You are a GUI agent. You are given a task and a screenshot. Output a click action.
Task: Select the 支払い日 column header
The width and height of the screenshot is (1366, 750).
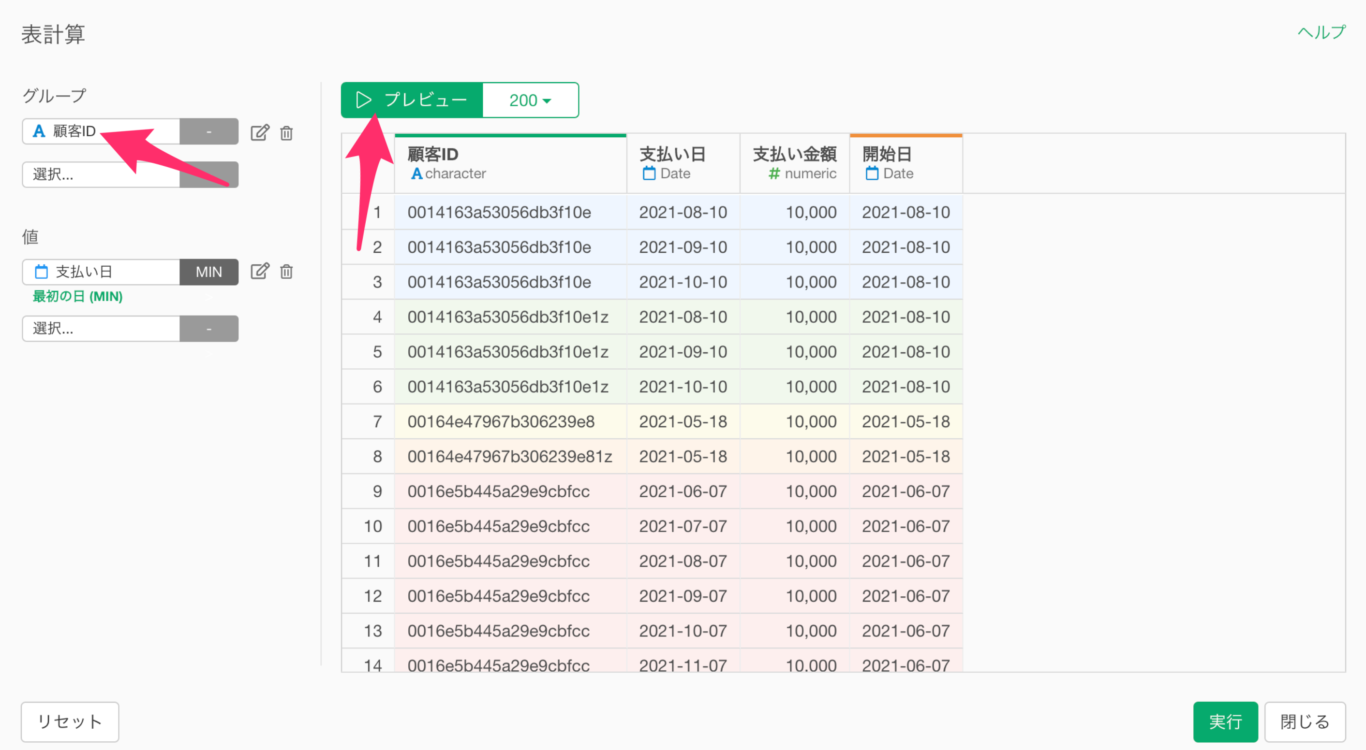pyautogui.click(x=683, y=164)
